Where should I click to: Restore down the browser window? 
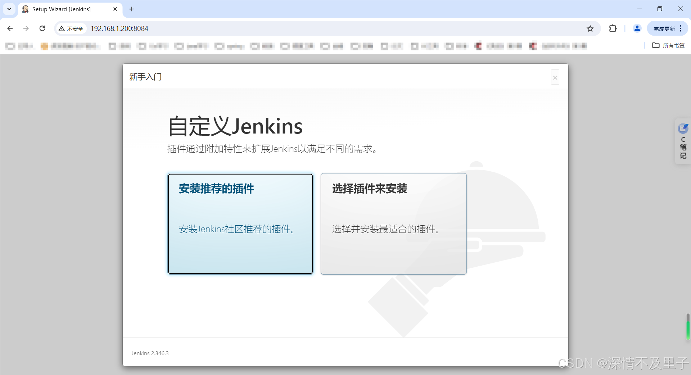pyautogui.click(x=660, y=9)
